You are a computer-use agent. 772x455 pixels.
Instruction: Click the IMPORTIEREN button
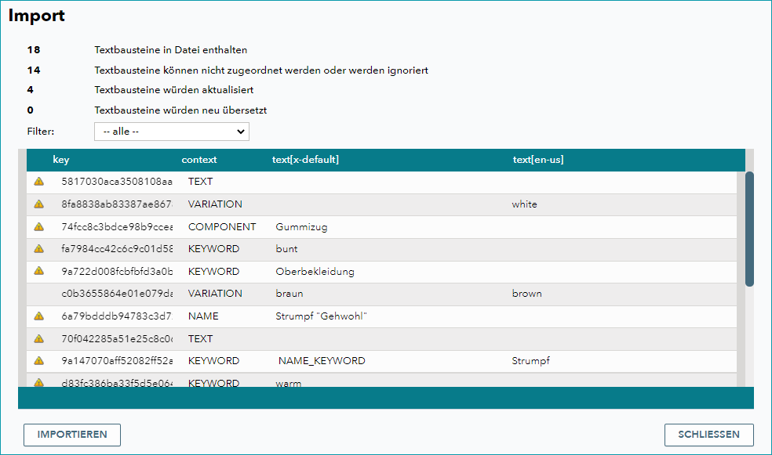[x=72, y=435]
